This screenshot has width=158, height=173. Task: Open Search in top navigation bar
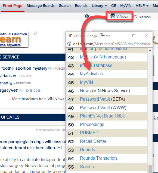65,6
